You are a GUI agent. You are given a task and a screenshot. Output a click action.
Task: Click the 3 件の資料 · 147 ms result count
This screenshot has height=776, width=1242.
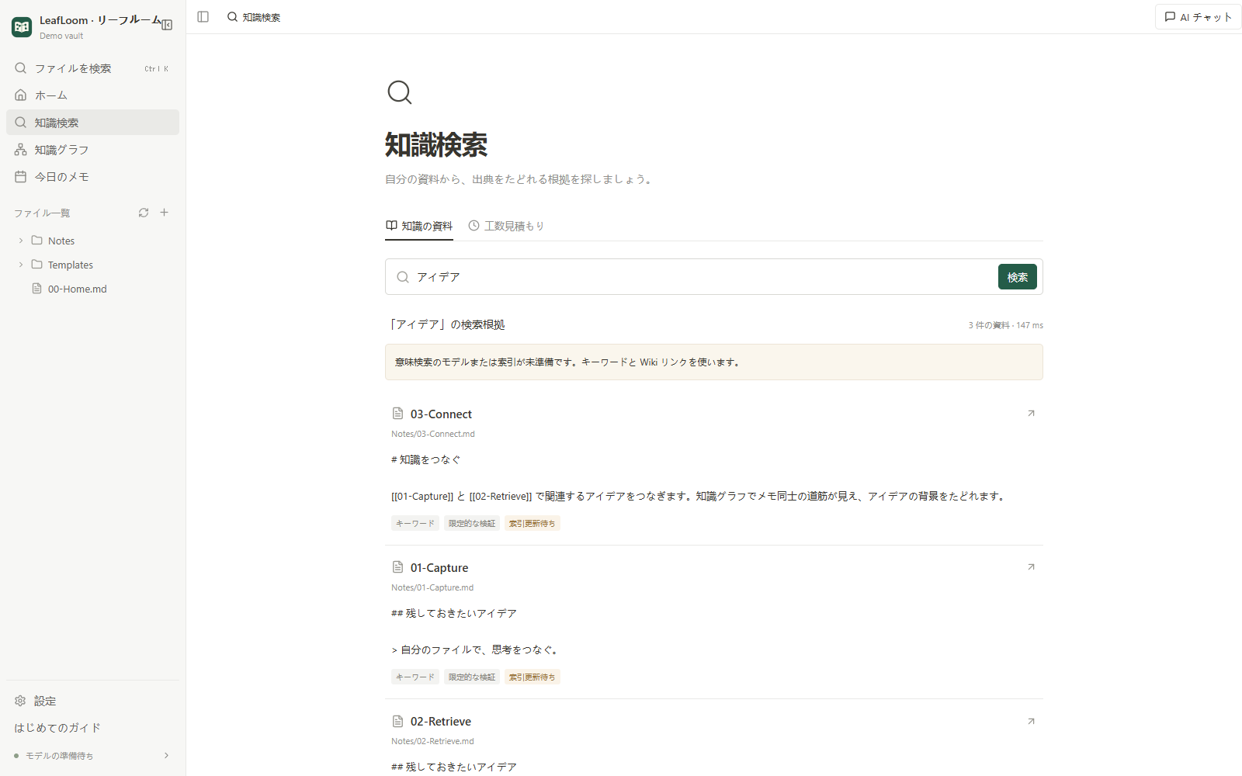click(1005, 325)
